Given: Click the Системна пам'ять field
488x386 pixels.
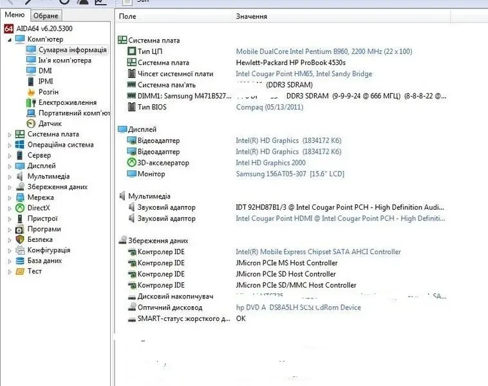Looking at the screenshot, I should 167,85.
